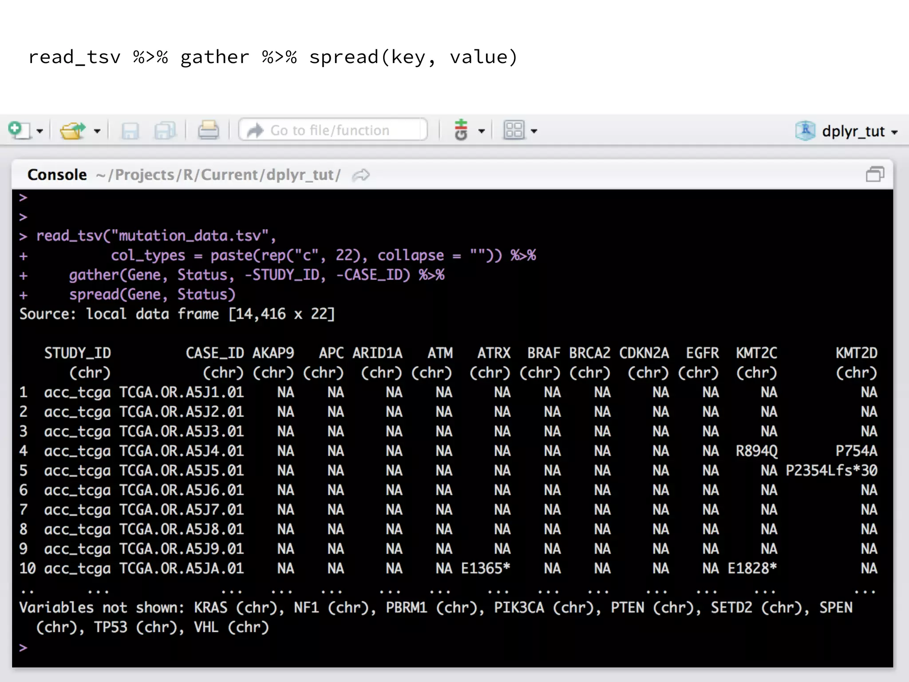The width and height of the screenshot is (909, 682).
Task: Click the Open File folder icon
Action: [x=72, y=131]
